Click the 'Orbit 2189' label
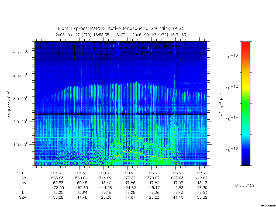 click(245, 185)
